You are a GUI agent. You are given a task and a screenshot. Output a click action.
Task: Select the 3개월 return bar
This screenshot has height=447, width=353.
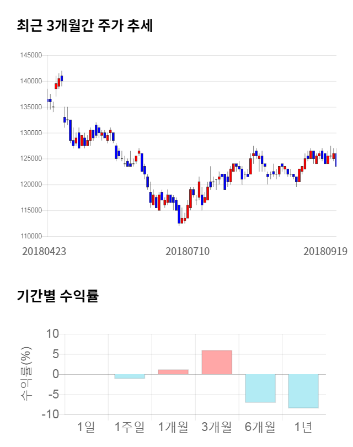point(217,362)
